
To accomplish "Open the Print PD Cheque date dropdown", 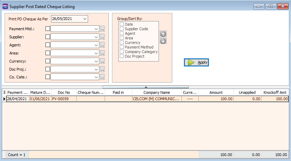I will (x=85, y=19).
